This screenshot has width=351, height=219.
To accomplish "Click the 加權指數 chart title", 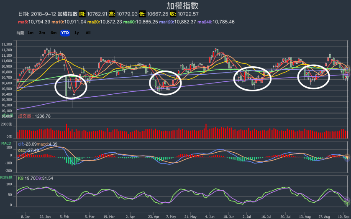I will [182, 6].
